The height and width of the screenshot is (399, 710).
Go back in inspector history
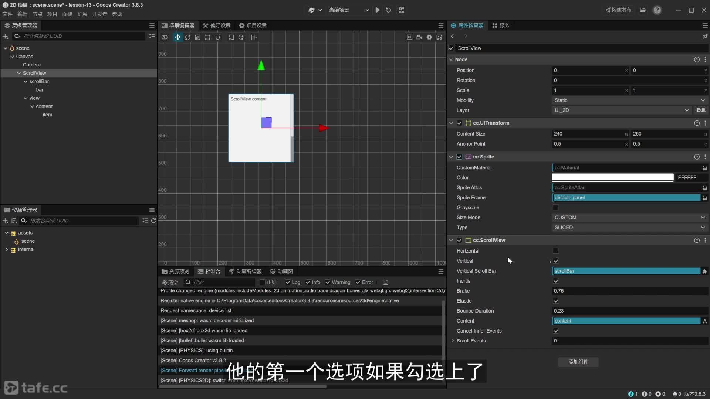452,36
